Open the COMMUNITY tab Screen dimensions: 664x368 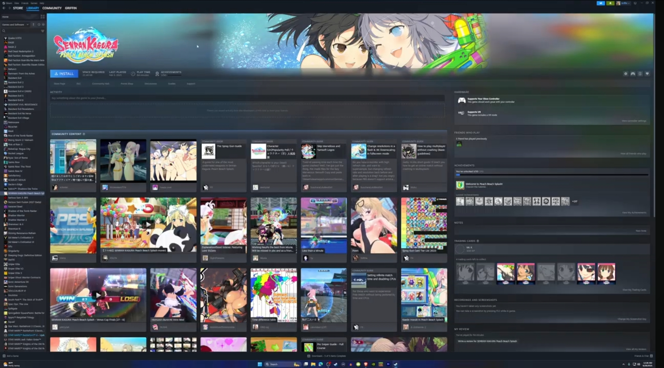[x=52, y=8]
